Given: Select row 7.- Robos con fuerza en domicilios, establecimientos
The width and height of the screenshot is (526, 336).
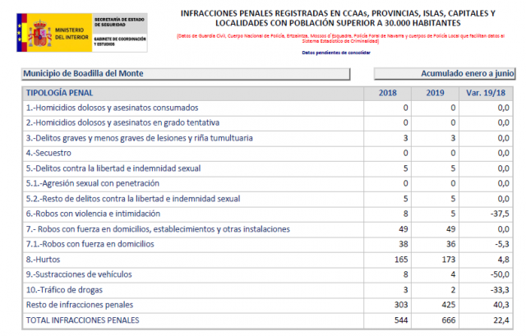Looking at the screenshot, I should point(267,229).
